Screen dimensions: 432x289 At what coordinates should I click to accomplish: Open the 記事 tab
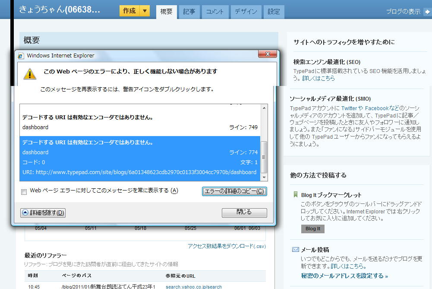(189, 12)
